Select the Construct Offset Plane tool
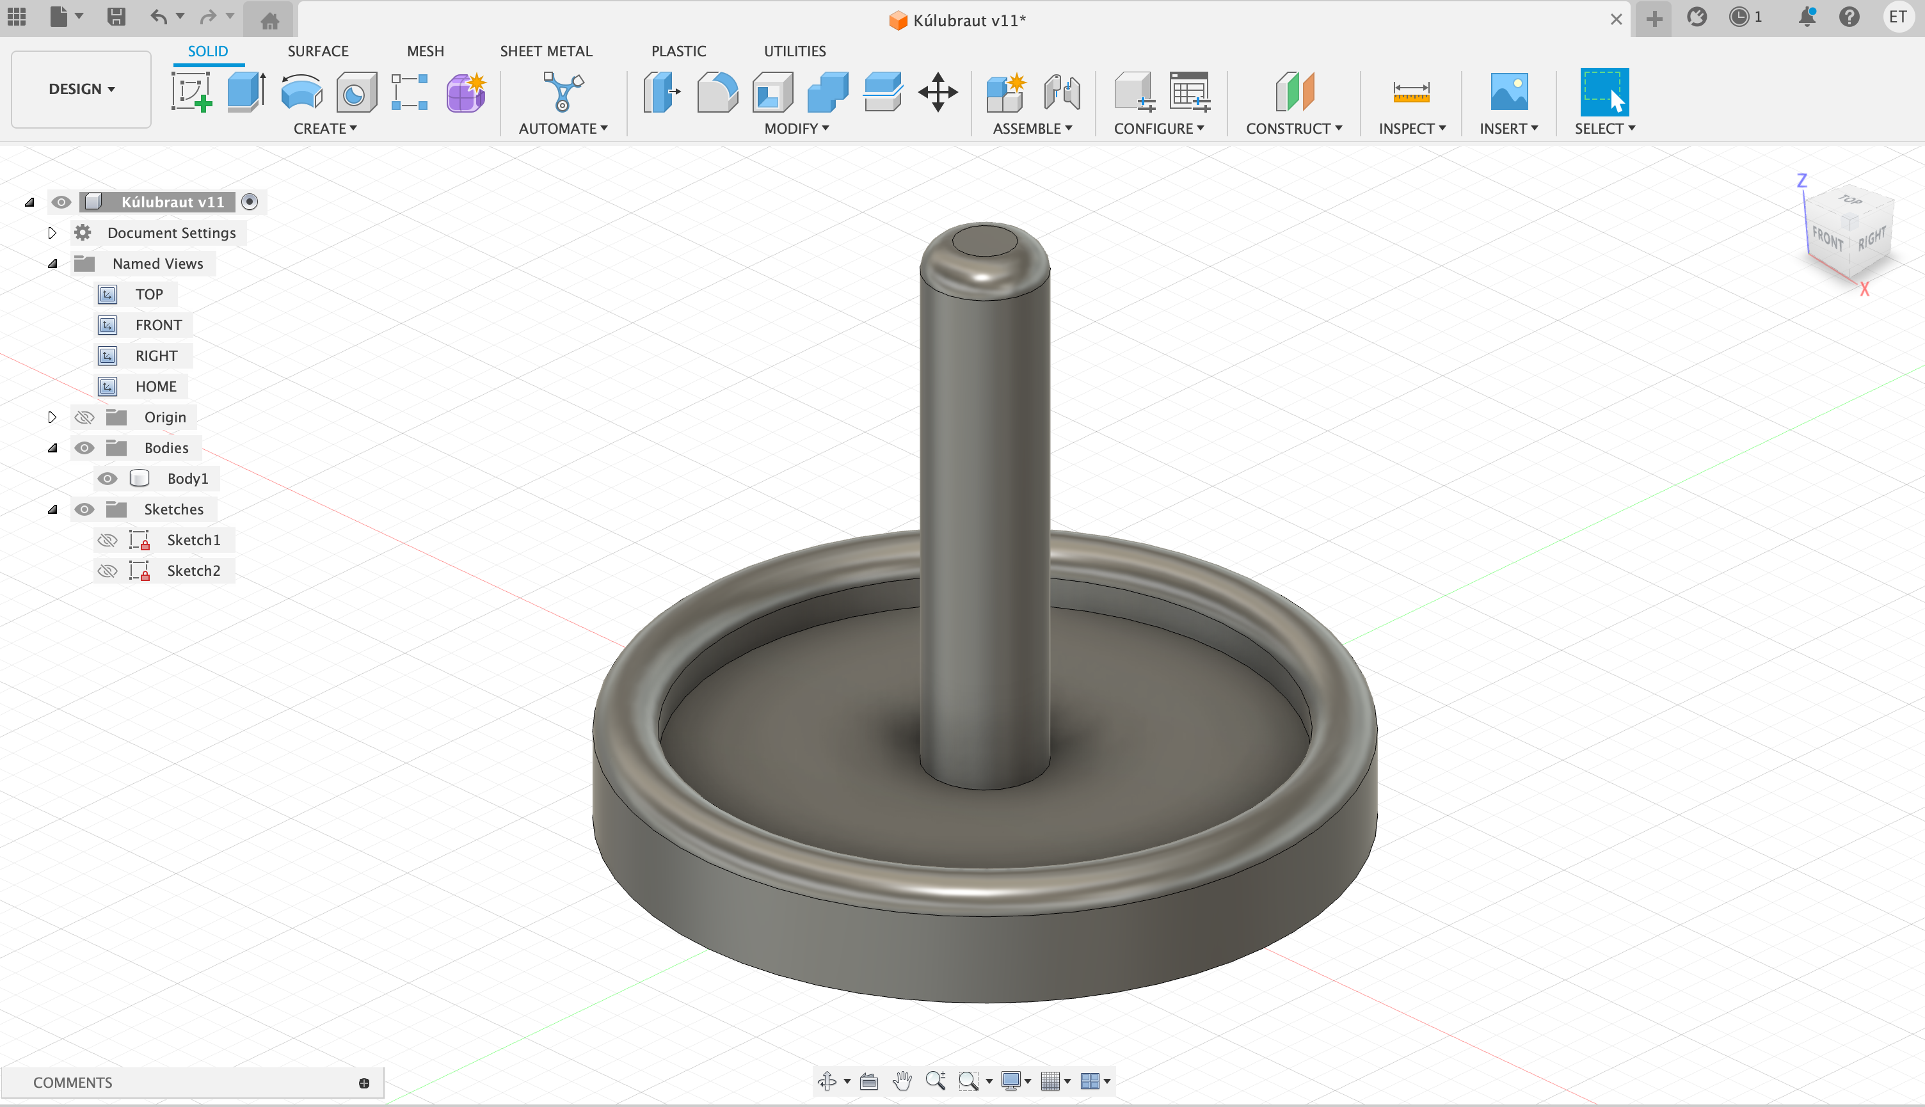 point(1294,92)
